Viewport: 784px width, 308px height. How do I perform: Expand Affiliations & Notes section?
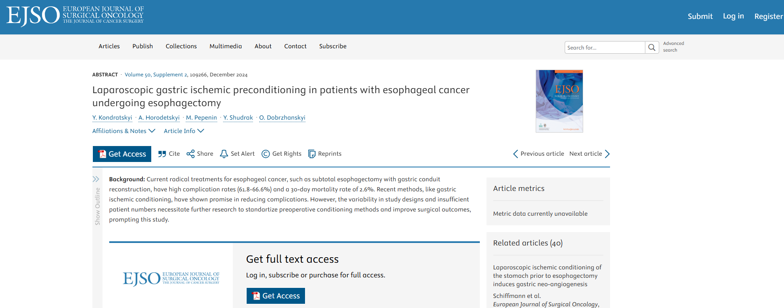pyautogui.click(x=124, y=131)
